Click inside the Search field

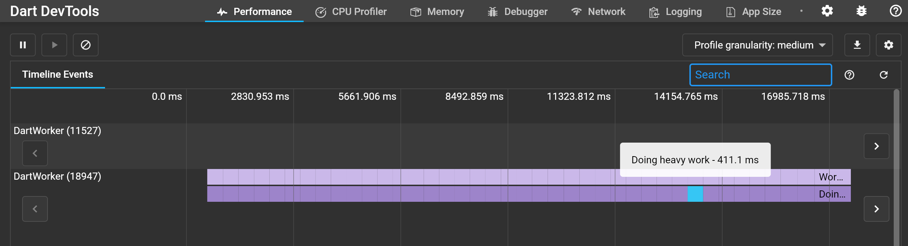coord(761,75)
